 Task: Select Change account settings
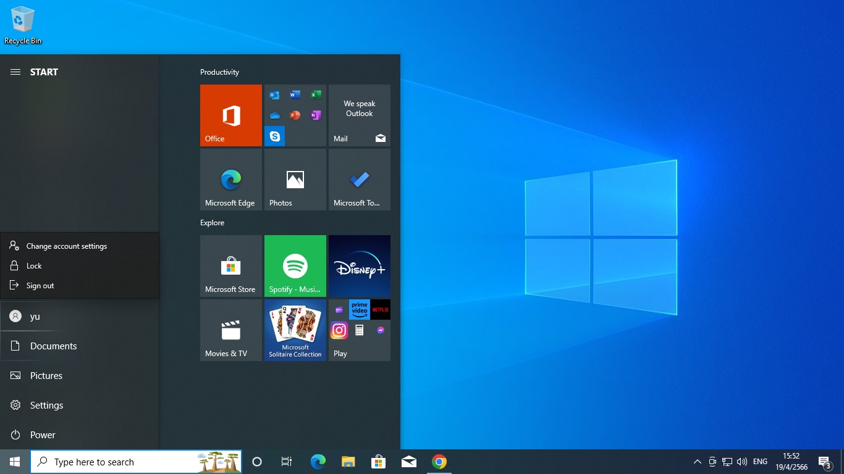[80, 246]
